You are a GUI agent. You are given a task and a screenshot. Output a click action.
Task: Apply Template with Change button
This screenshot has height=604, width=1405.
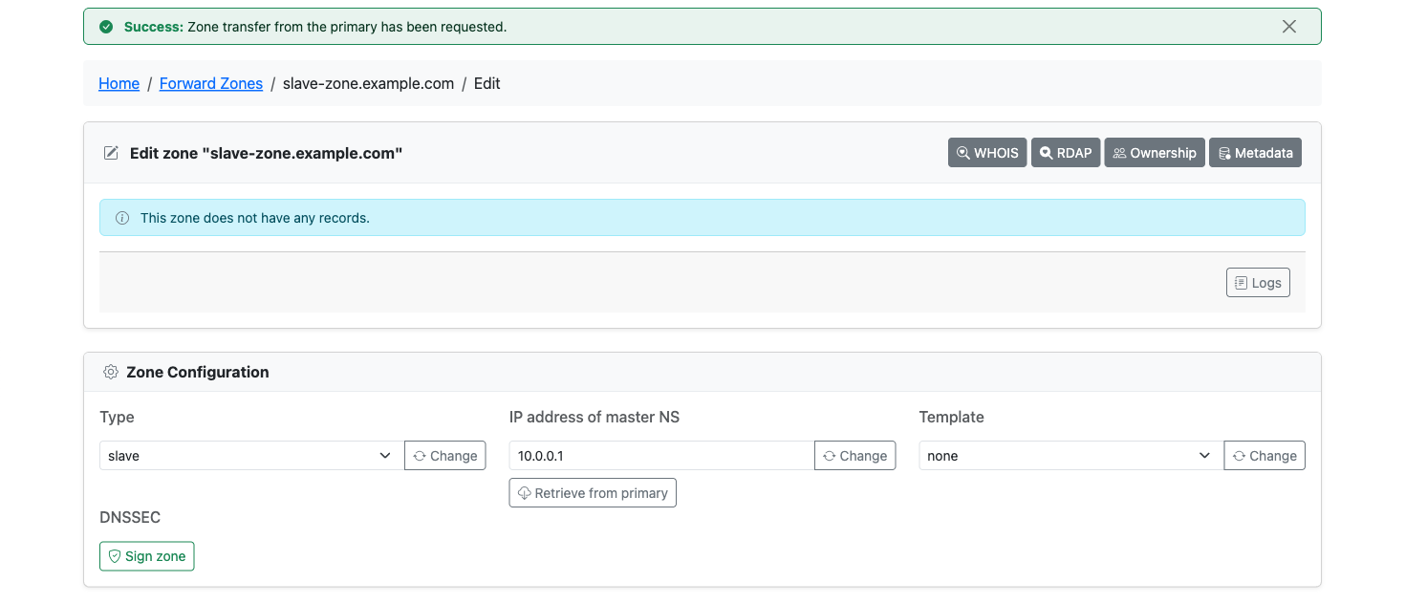click(x=1264, y=456)
